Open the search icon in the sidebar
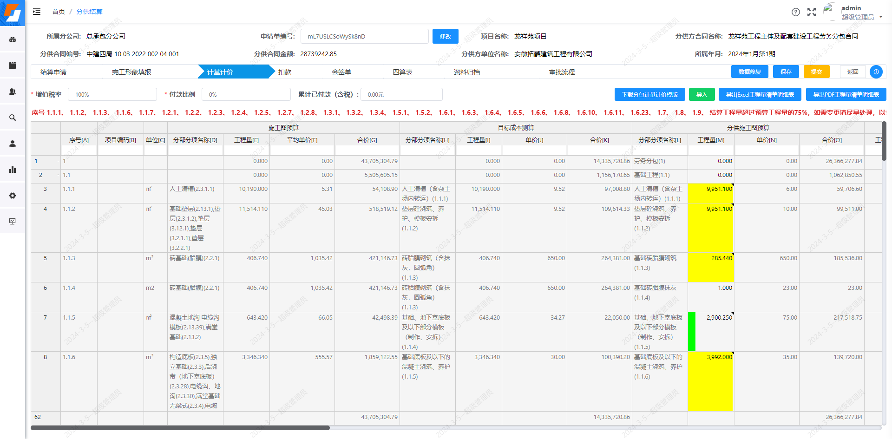Image resolution: width=892 pixels, height=439 pixels. [13, 118]
